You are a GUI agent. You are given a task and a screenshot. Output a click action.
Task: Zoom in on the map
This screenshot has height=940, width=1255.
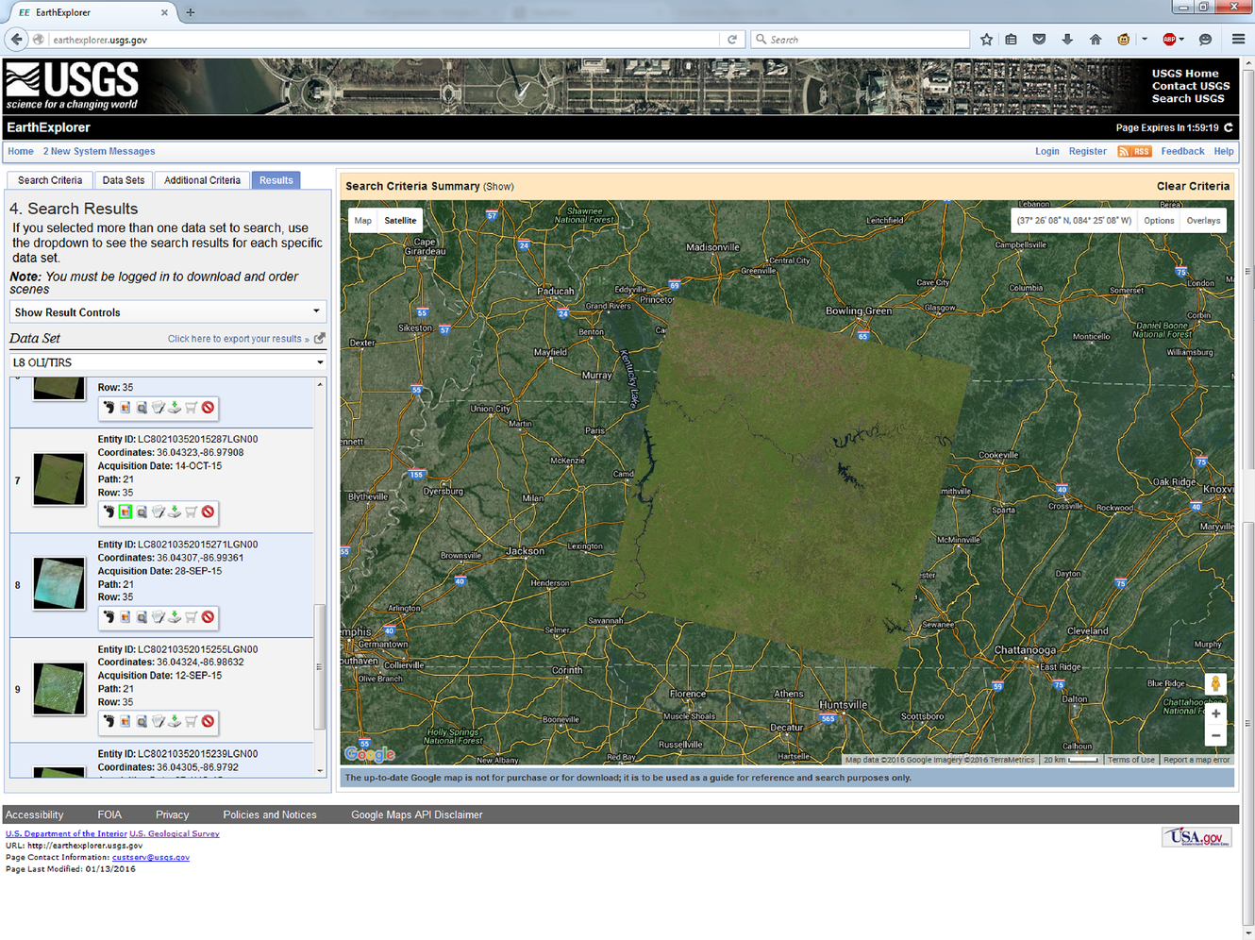[1215, 714]
